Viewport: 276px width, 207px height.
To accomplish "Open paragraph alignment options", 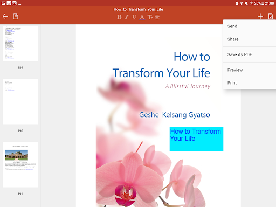I will click(x=157, y=17).
